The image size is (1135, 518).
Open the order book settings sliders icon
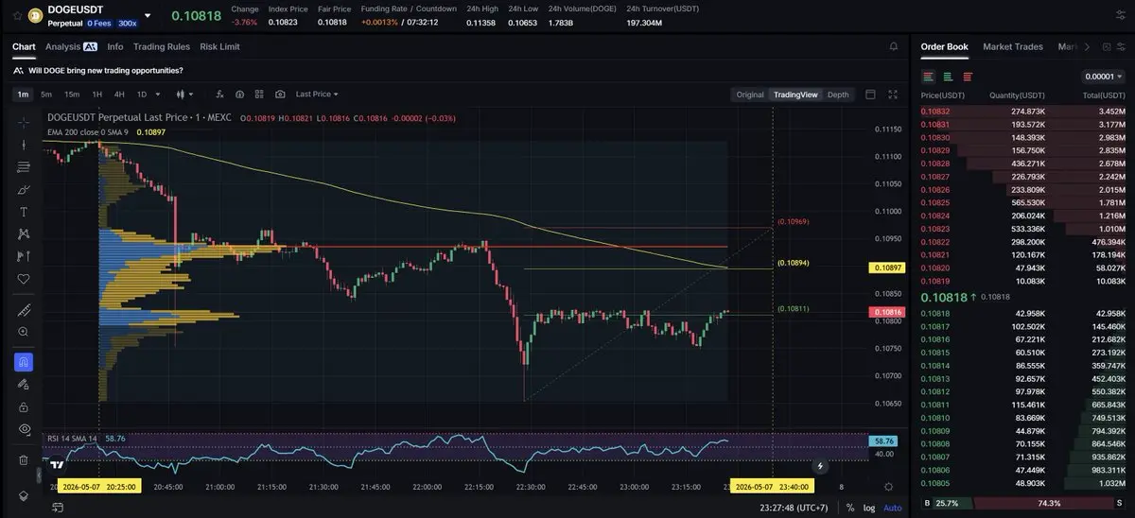coord(1121,46)
